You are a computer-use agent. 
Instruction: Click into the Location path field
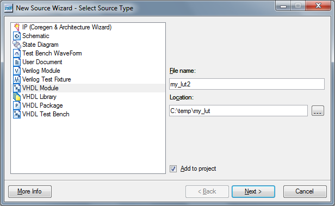238,111
